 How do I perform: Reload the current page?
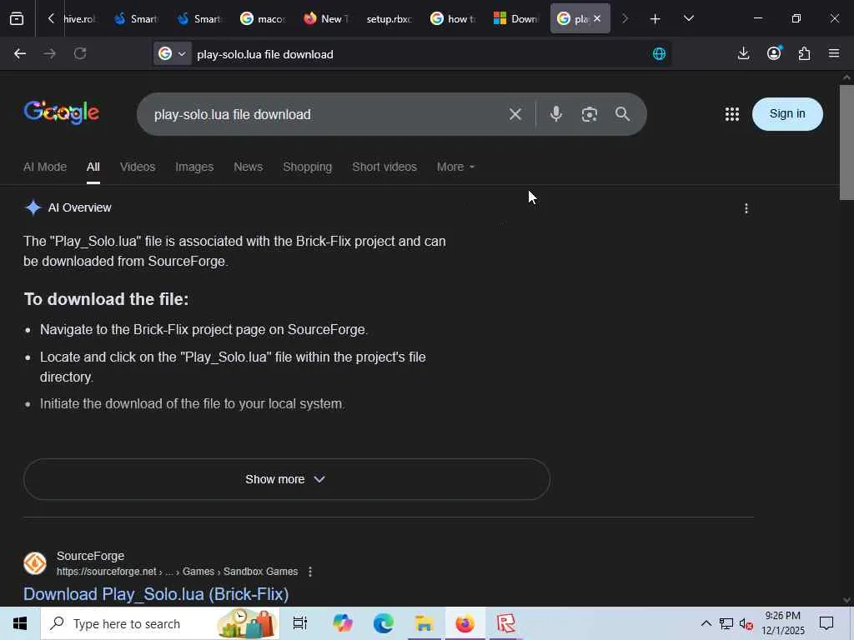coord(80,53)
